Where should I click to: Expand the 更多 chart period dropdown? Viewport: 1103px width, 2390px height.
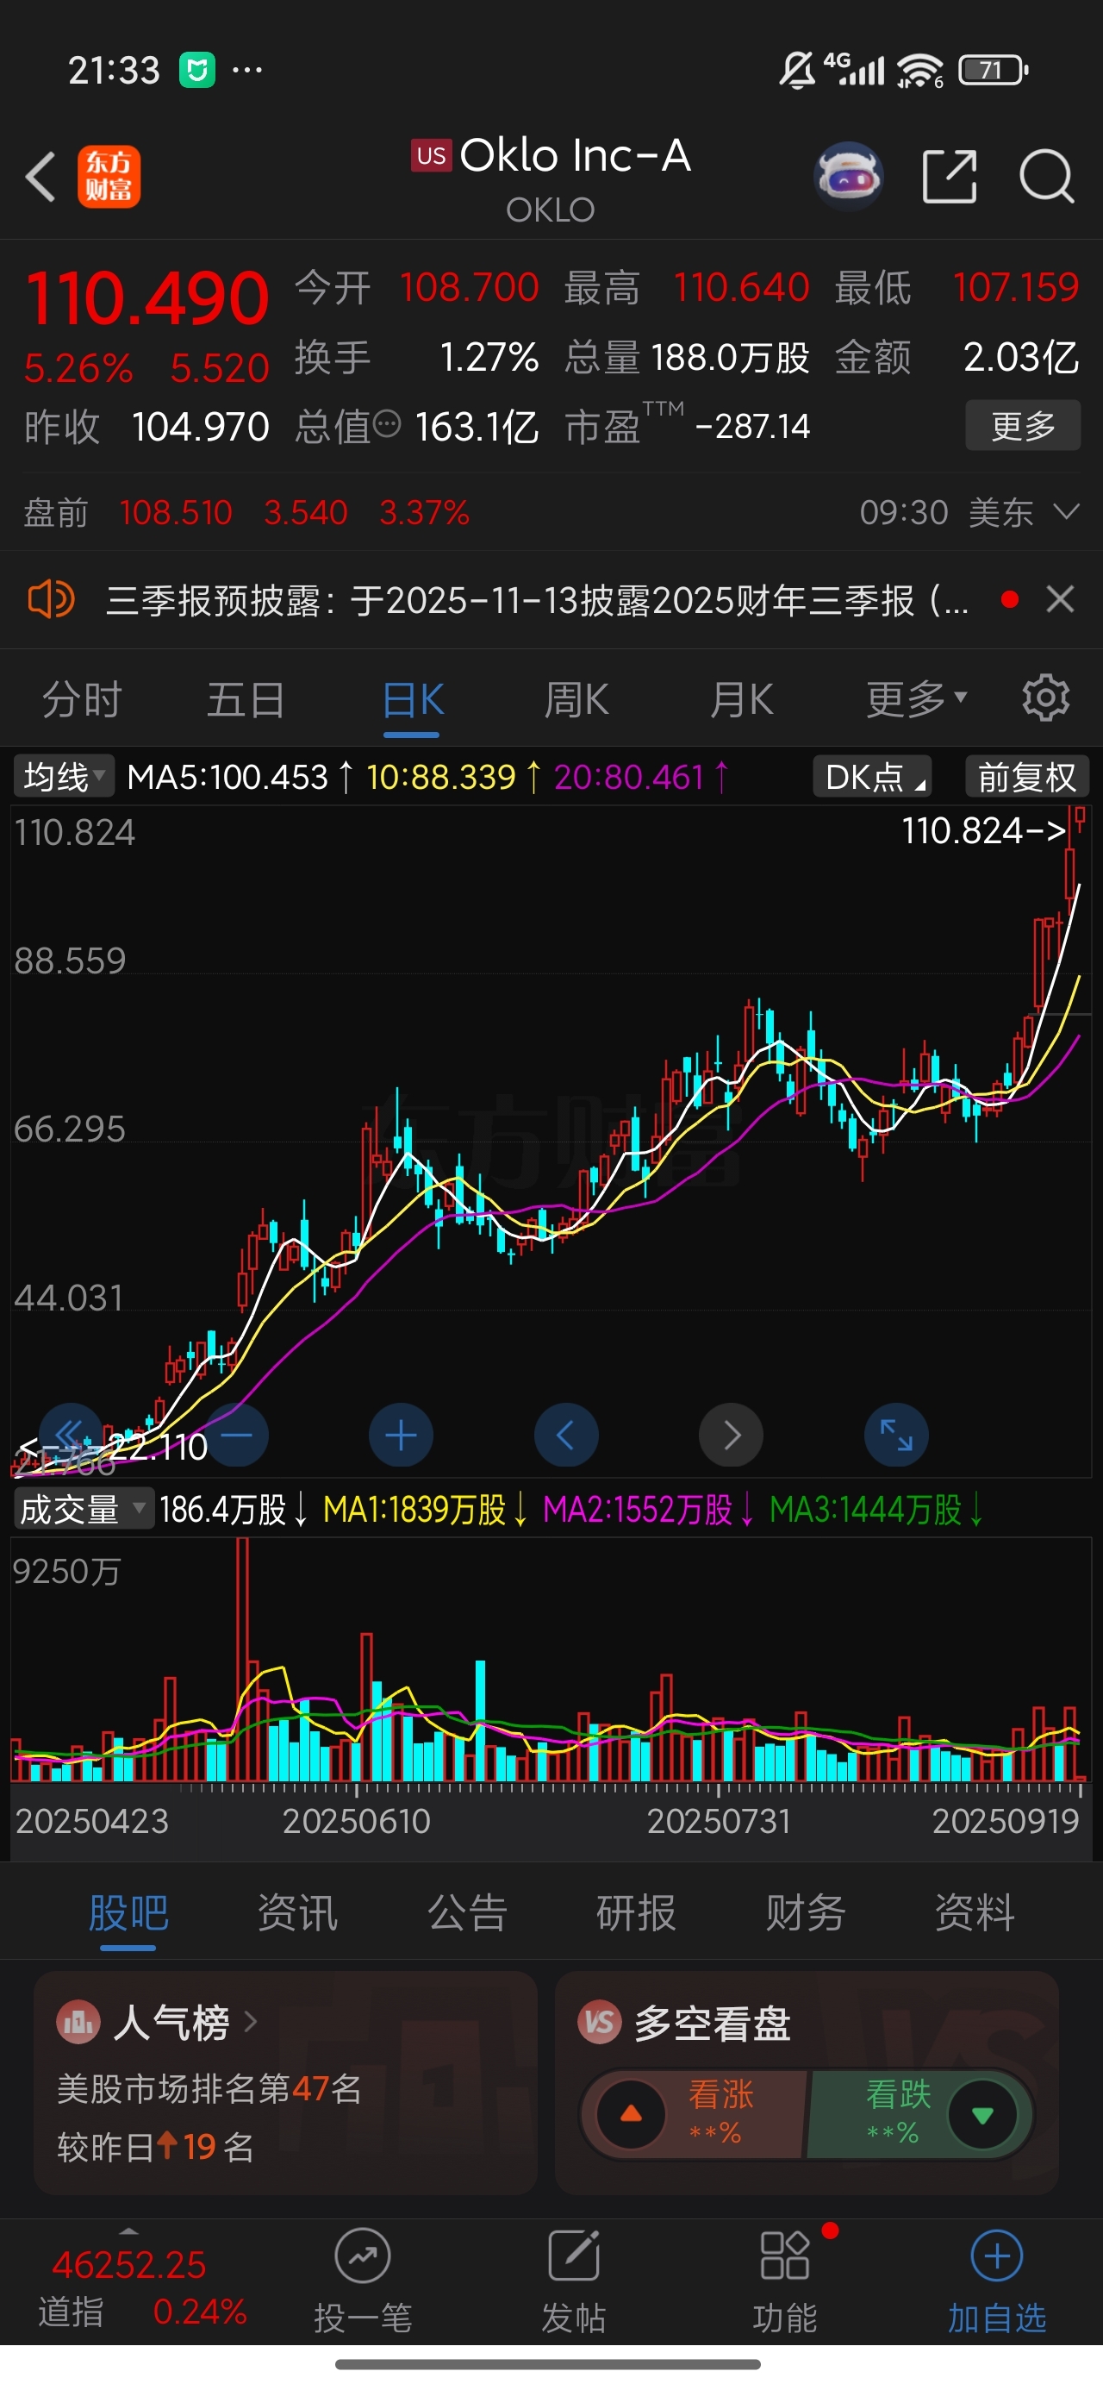tap(917, 699)
